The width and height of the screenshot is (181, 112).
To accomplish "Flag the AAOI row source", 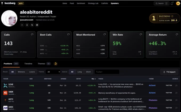I will click(x=176, y=108).
